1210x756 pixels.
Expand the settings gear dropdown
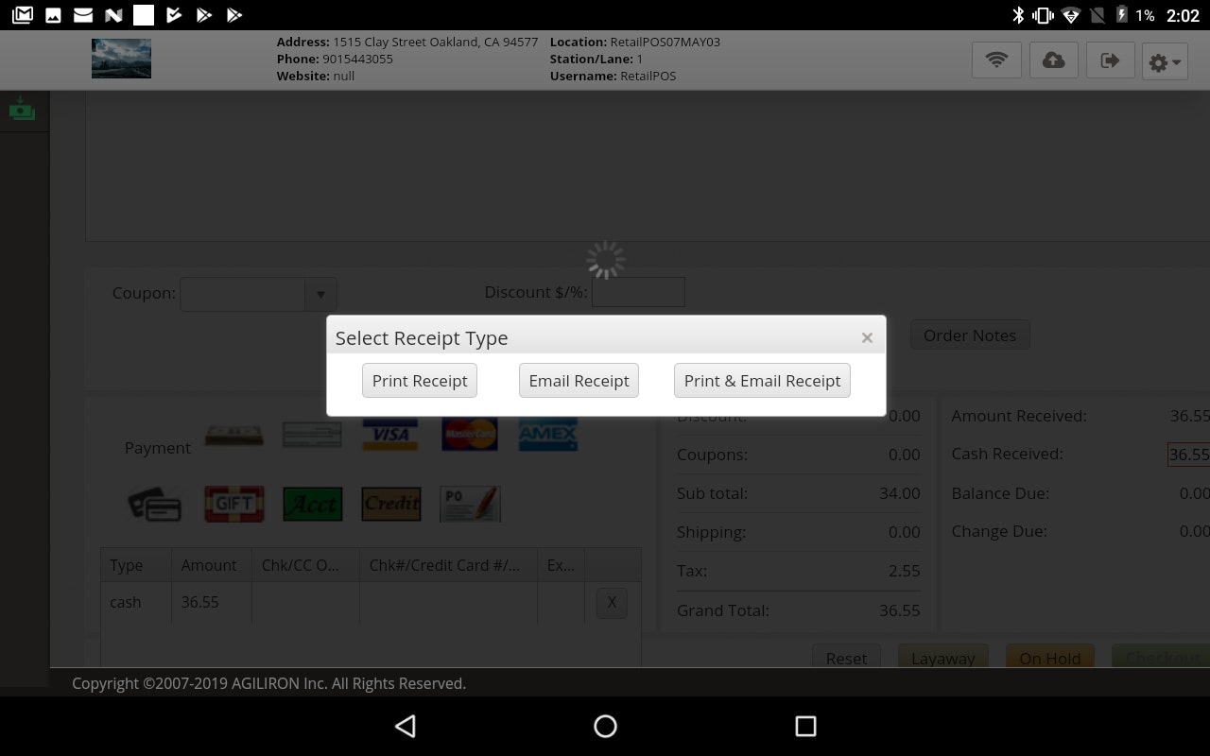[1165, 61]
